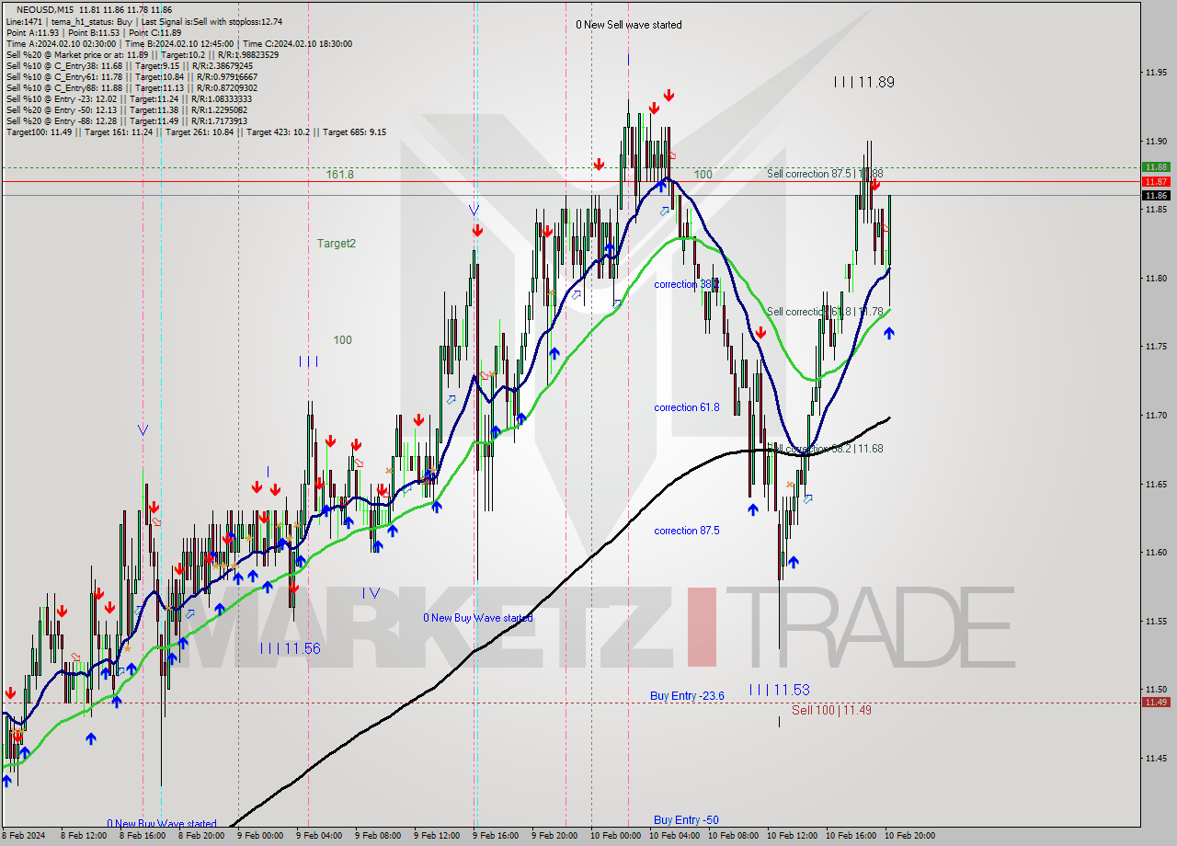Select the '100' label below Target2
1177x846 pixels.
[x=342, y=340]
